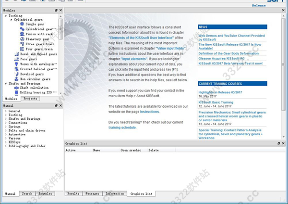Open Highlights in Release 03/2017 course
The height and width of the screenshot is (204, 288).
click(x=220, y=92)
